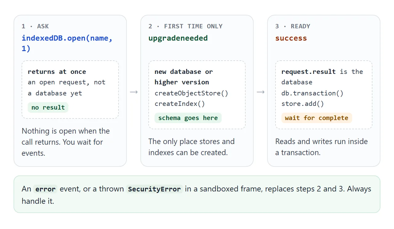Viewport: 394px width, 229px height.
Task: Click the "3 · READY" step label
Action: tap(293, 26)
